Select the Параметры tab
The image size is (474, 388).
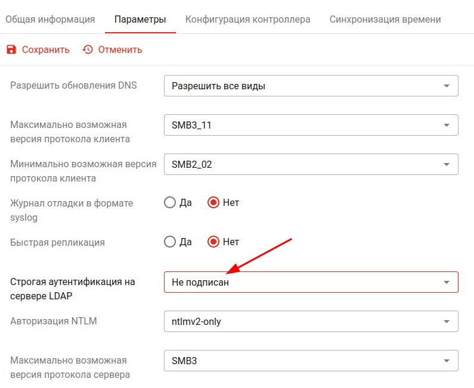pos(140,20)
